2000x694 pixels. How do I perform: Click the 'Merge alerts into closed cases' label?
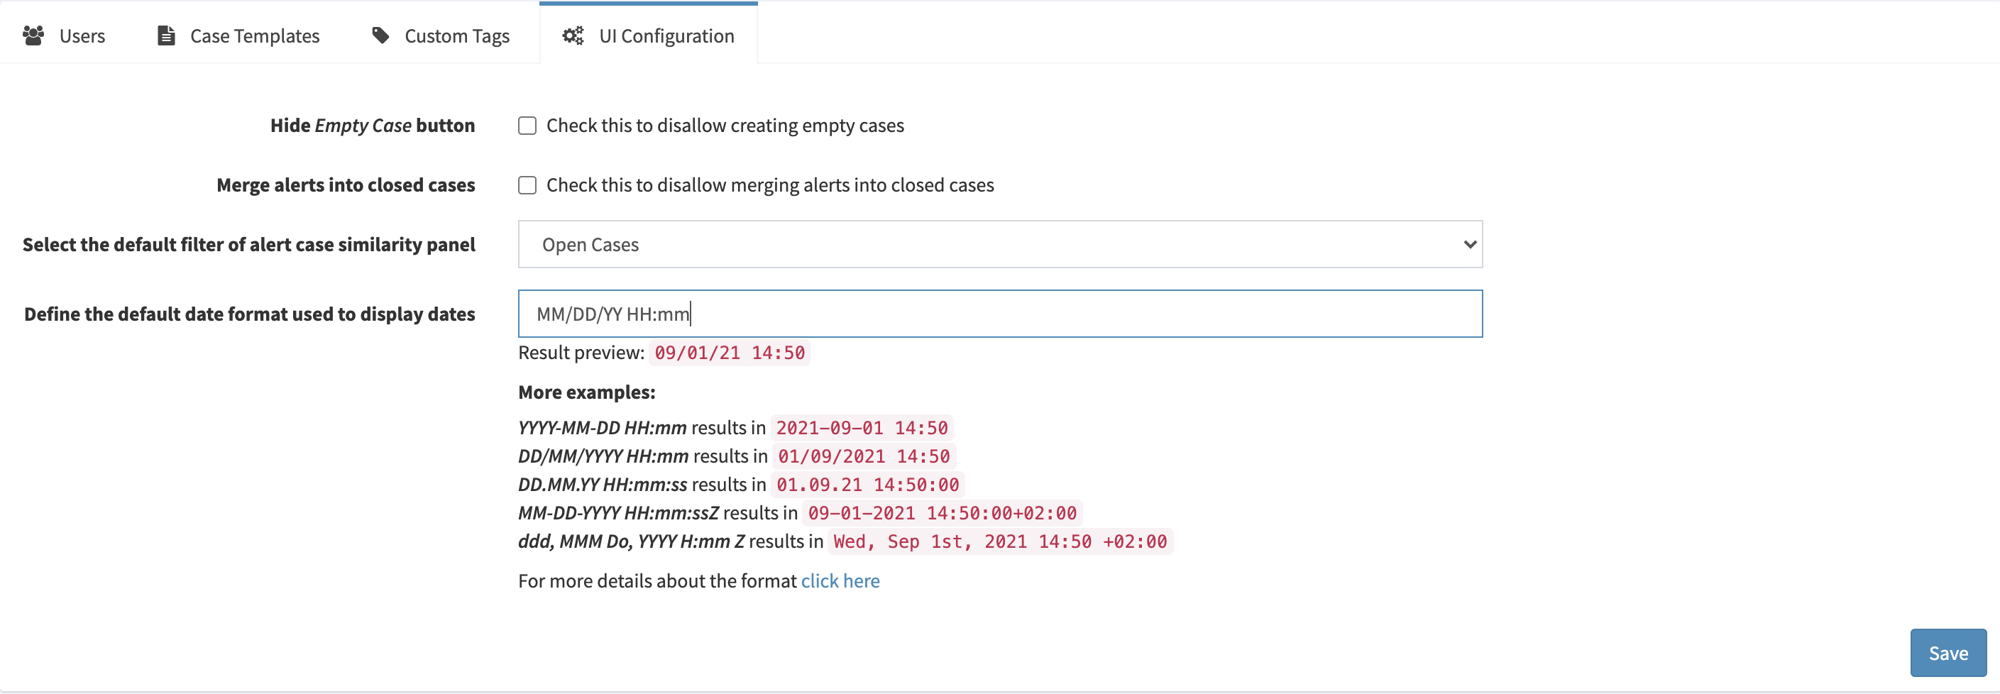[x=346, y=185]
